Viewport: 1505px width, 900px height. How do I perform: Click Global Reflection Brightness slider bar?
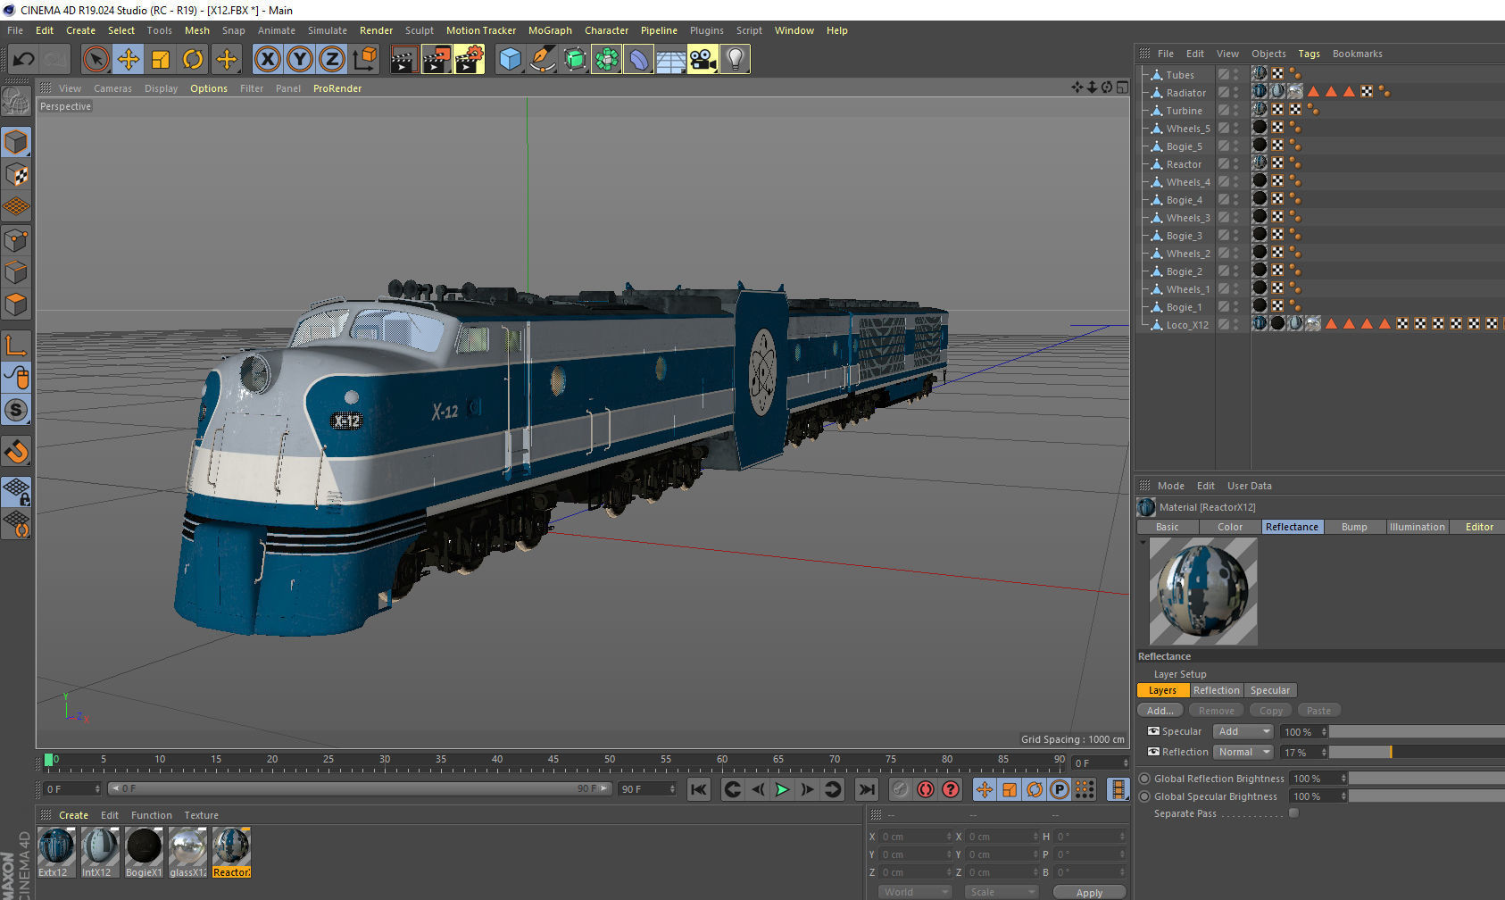(x=1426, y=779)
